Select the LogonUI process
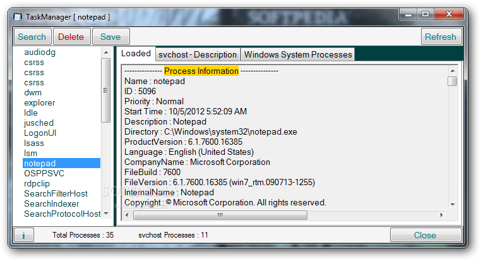This screenshot has height=261, width=481. click(40, 133)
